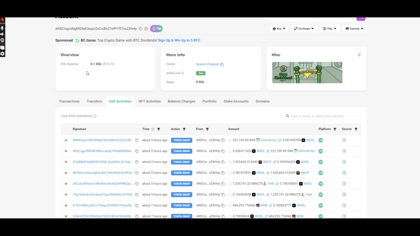Click the $MCP token in the 41ieBBsPzkpNEf8 row

pyautogui.click(x=267, y=162)
